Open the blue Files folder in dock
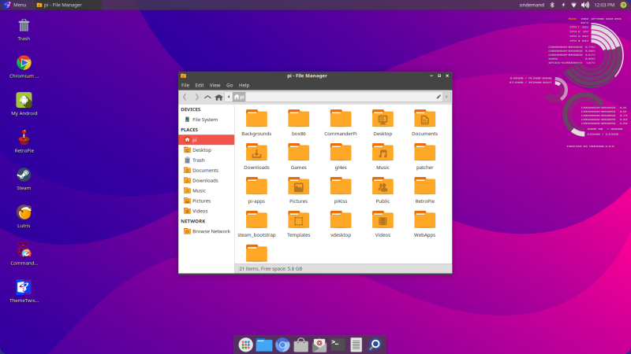Image resolution: width=631 pixels, height=354 pixels. (264, 345)
